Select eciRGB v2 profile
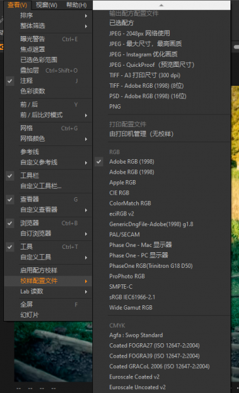 click(162, 214)
